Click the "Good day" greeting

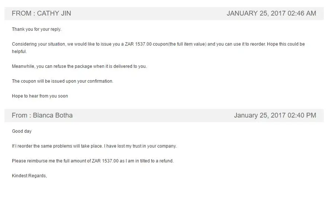tap(22, 131)
